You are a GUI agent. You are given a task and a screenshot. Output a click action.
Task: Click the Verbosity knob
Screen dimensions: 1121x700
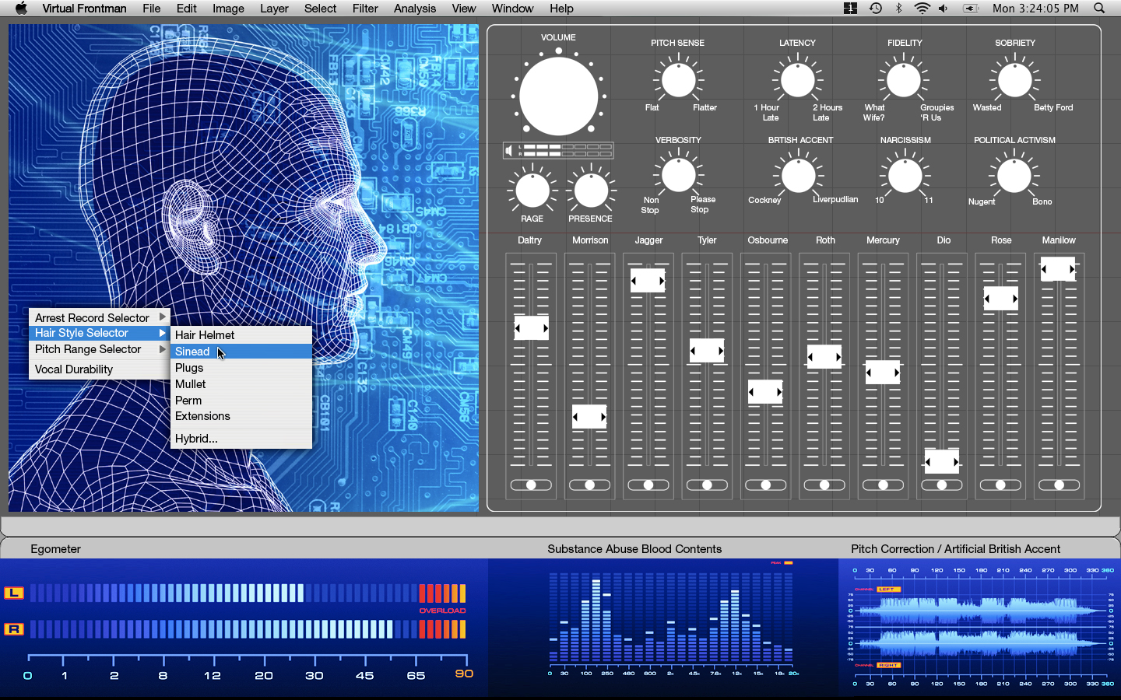click(678, 176)
